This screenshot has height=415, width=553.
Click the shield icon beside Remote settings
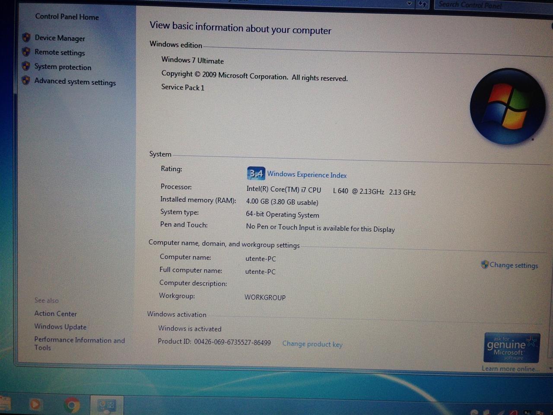[26, 52]
